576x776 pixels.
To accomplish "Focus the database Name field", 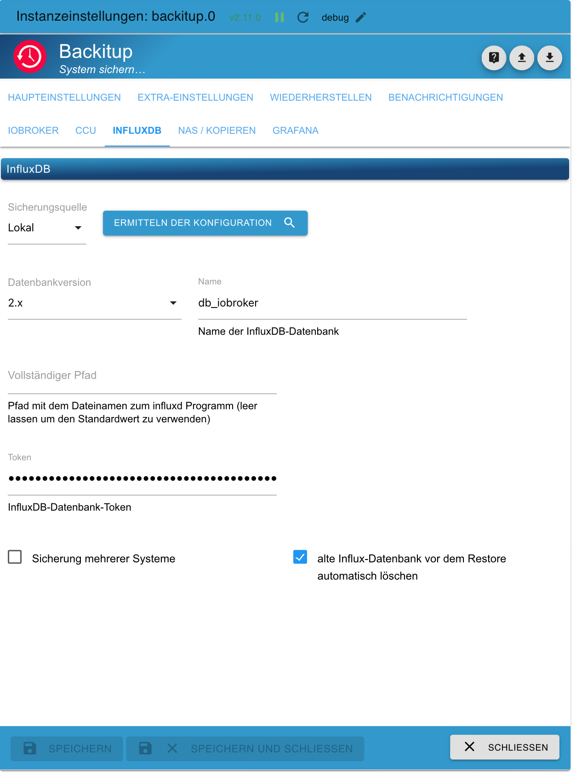I will tap(332, 303).
